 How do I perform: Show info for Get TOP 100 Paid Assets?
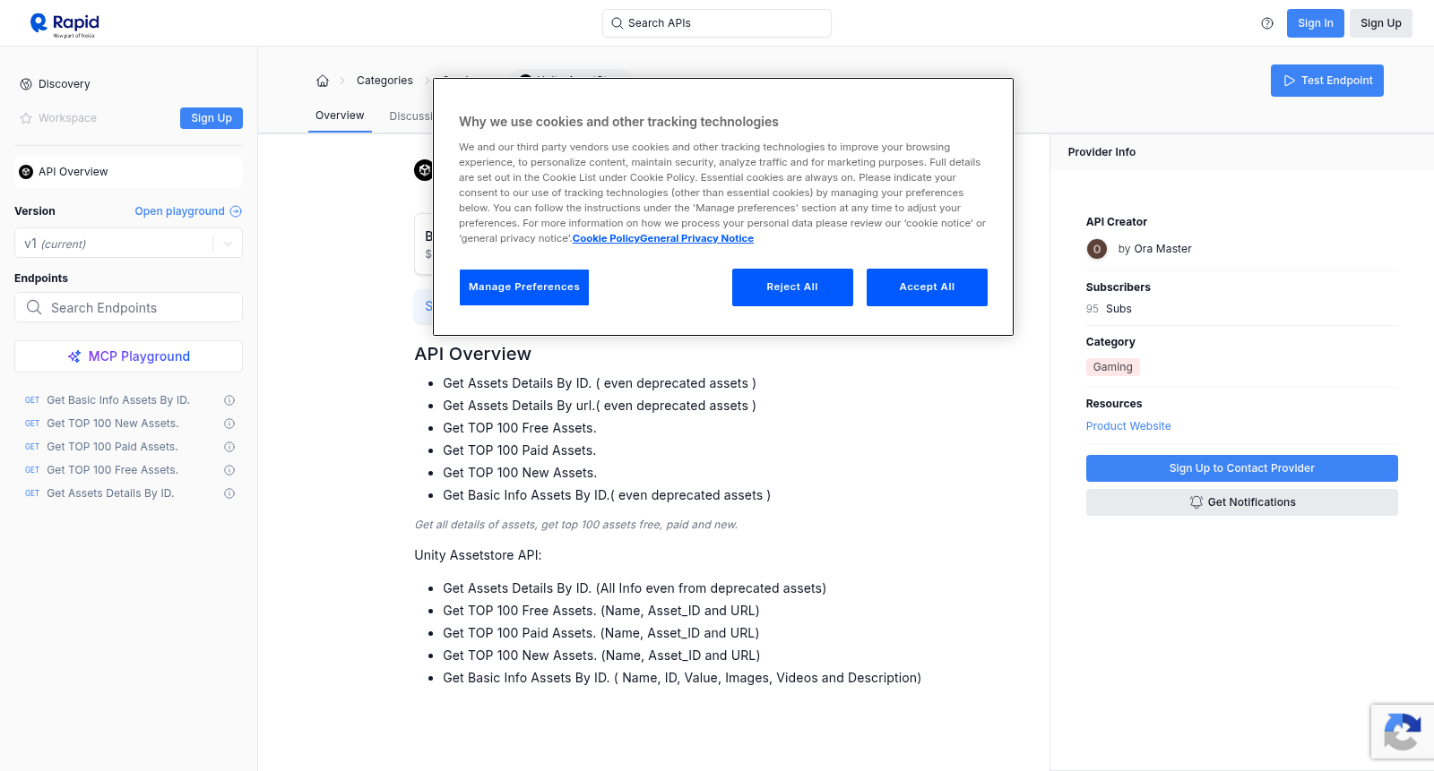229,447
